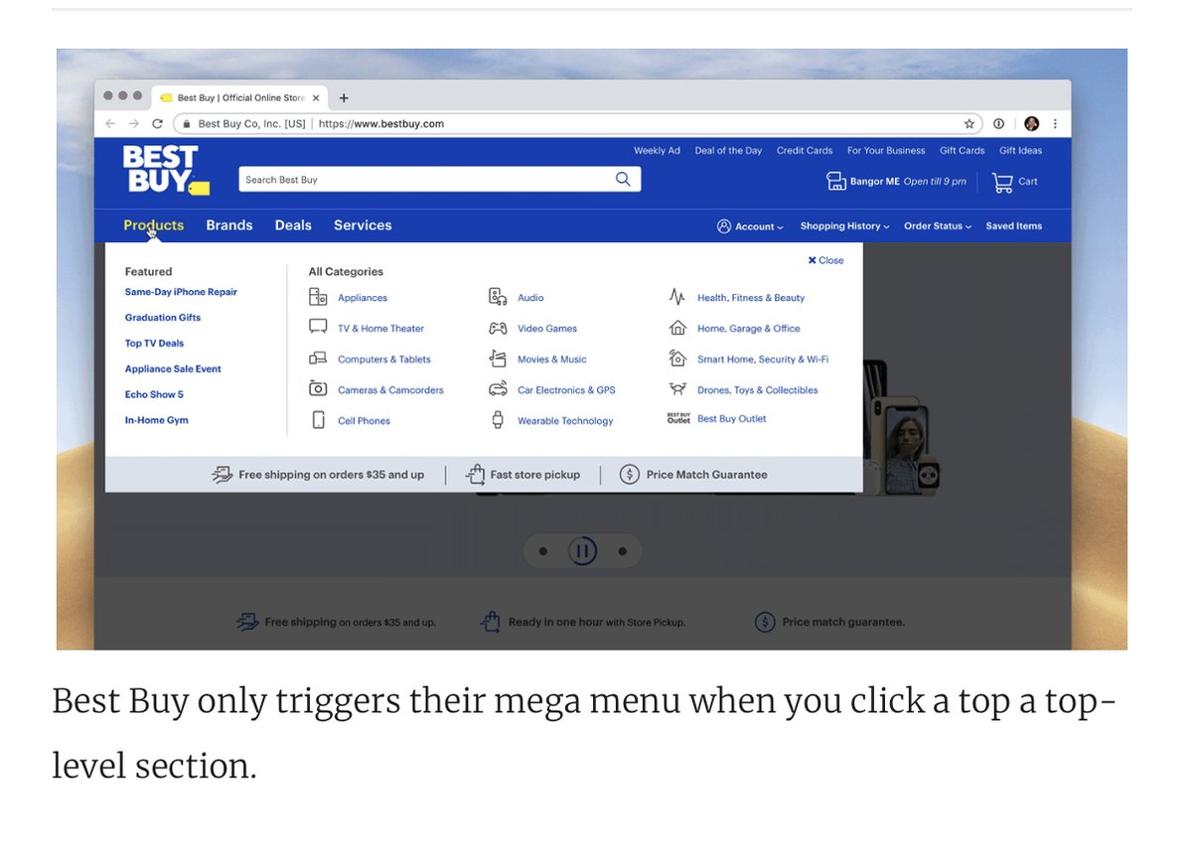Expand the Account dropdown

(750, 226)
